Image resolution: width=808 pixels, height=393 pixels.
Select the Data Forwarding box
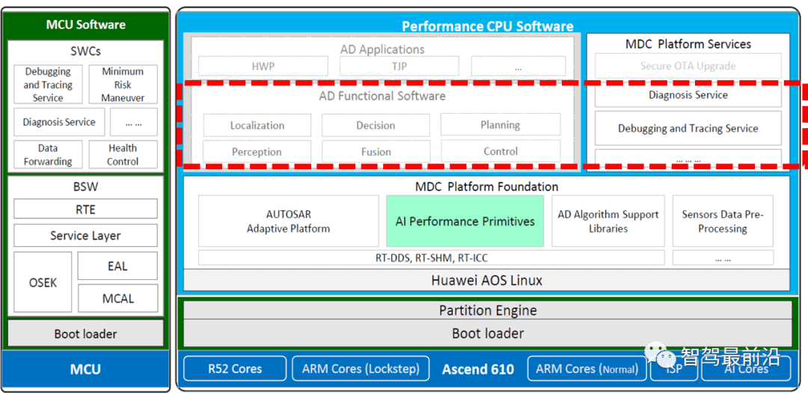point(48,154)
